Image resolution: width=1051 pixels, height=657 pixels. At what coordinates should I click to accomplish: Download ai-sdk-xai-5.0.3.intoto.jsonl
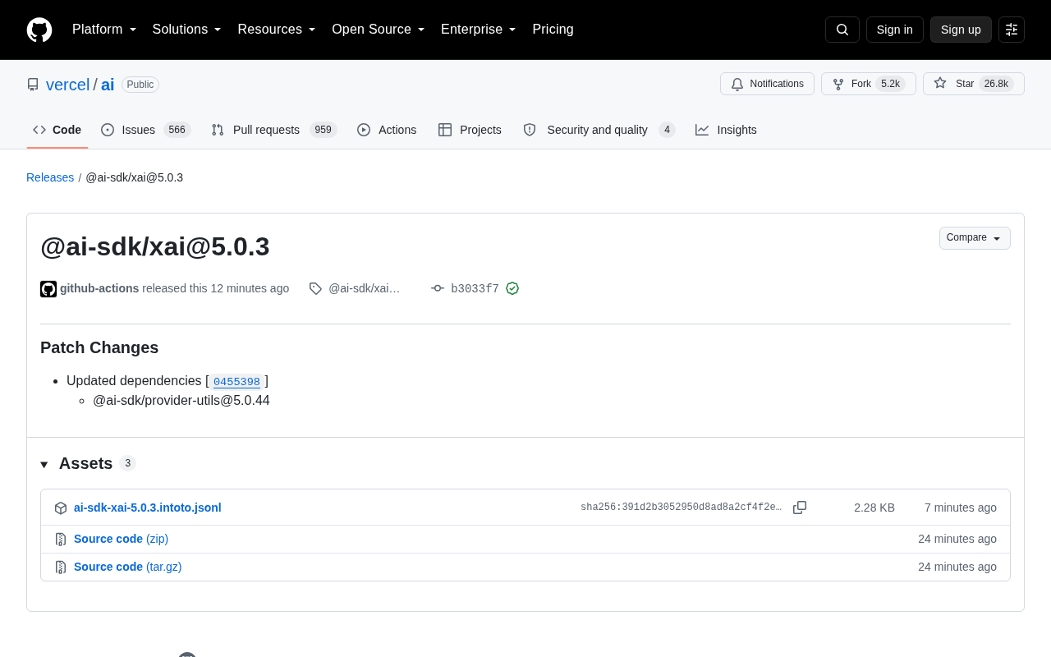[148, 508]
